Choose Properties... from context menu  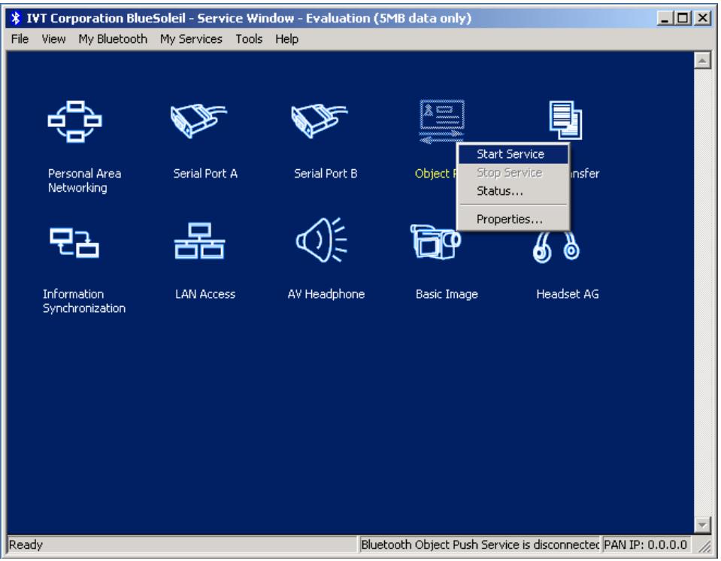pyautogui.click(x=513, y=220)
